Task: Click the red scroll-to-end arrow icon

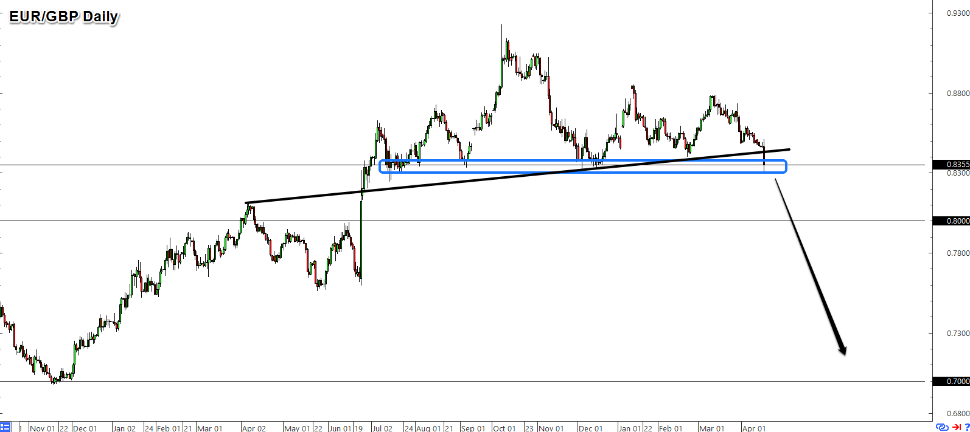Action: tap(957, 428)
